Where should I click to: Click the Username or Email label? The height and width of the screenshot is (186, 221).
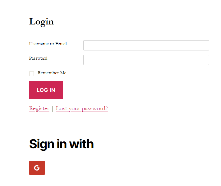pyautogui.click(x=48, y=44)
